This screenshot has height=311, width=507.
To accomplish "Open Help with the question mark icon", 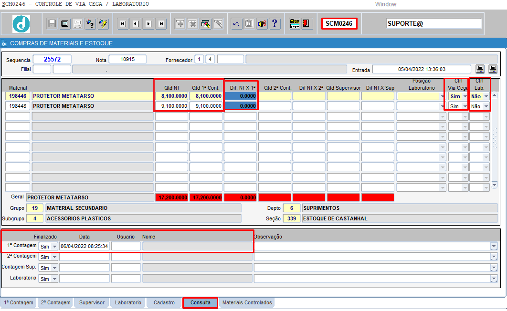I will 275,23.
